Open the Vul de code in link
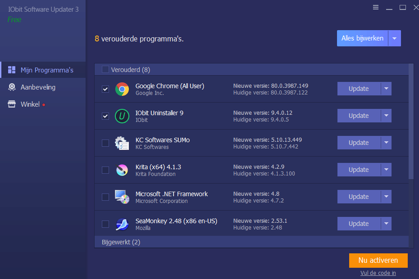Image resolution: width=419 pixels, height=279 pixels. pos(378,273)
